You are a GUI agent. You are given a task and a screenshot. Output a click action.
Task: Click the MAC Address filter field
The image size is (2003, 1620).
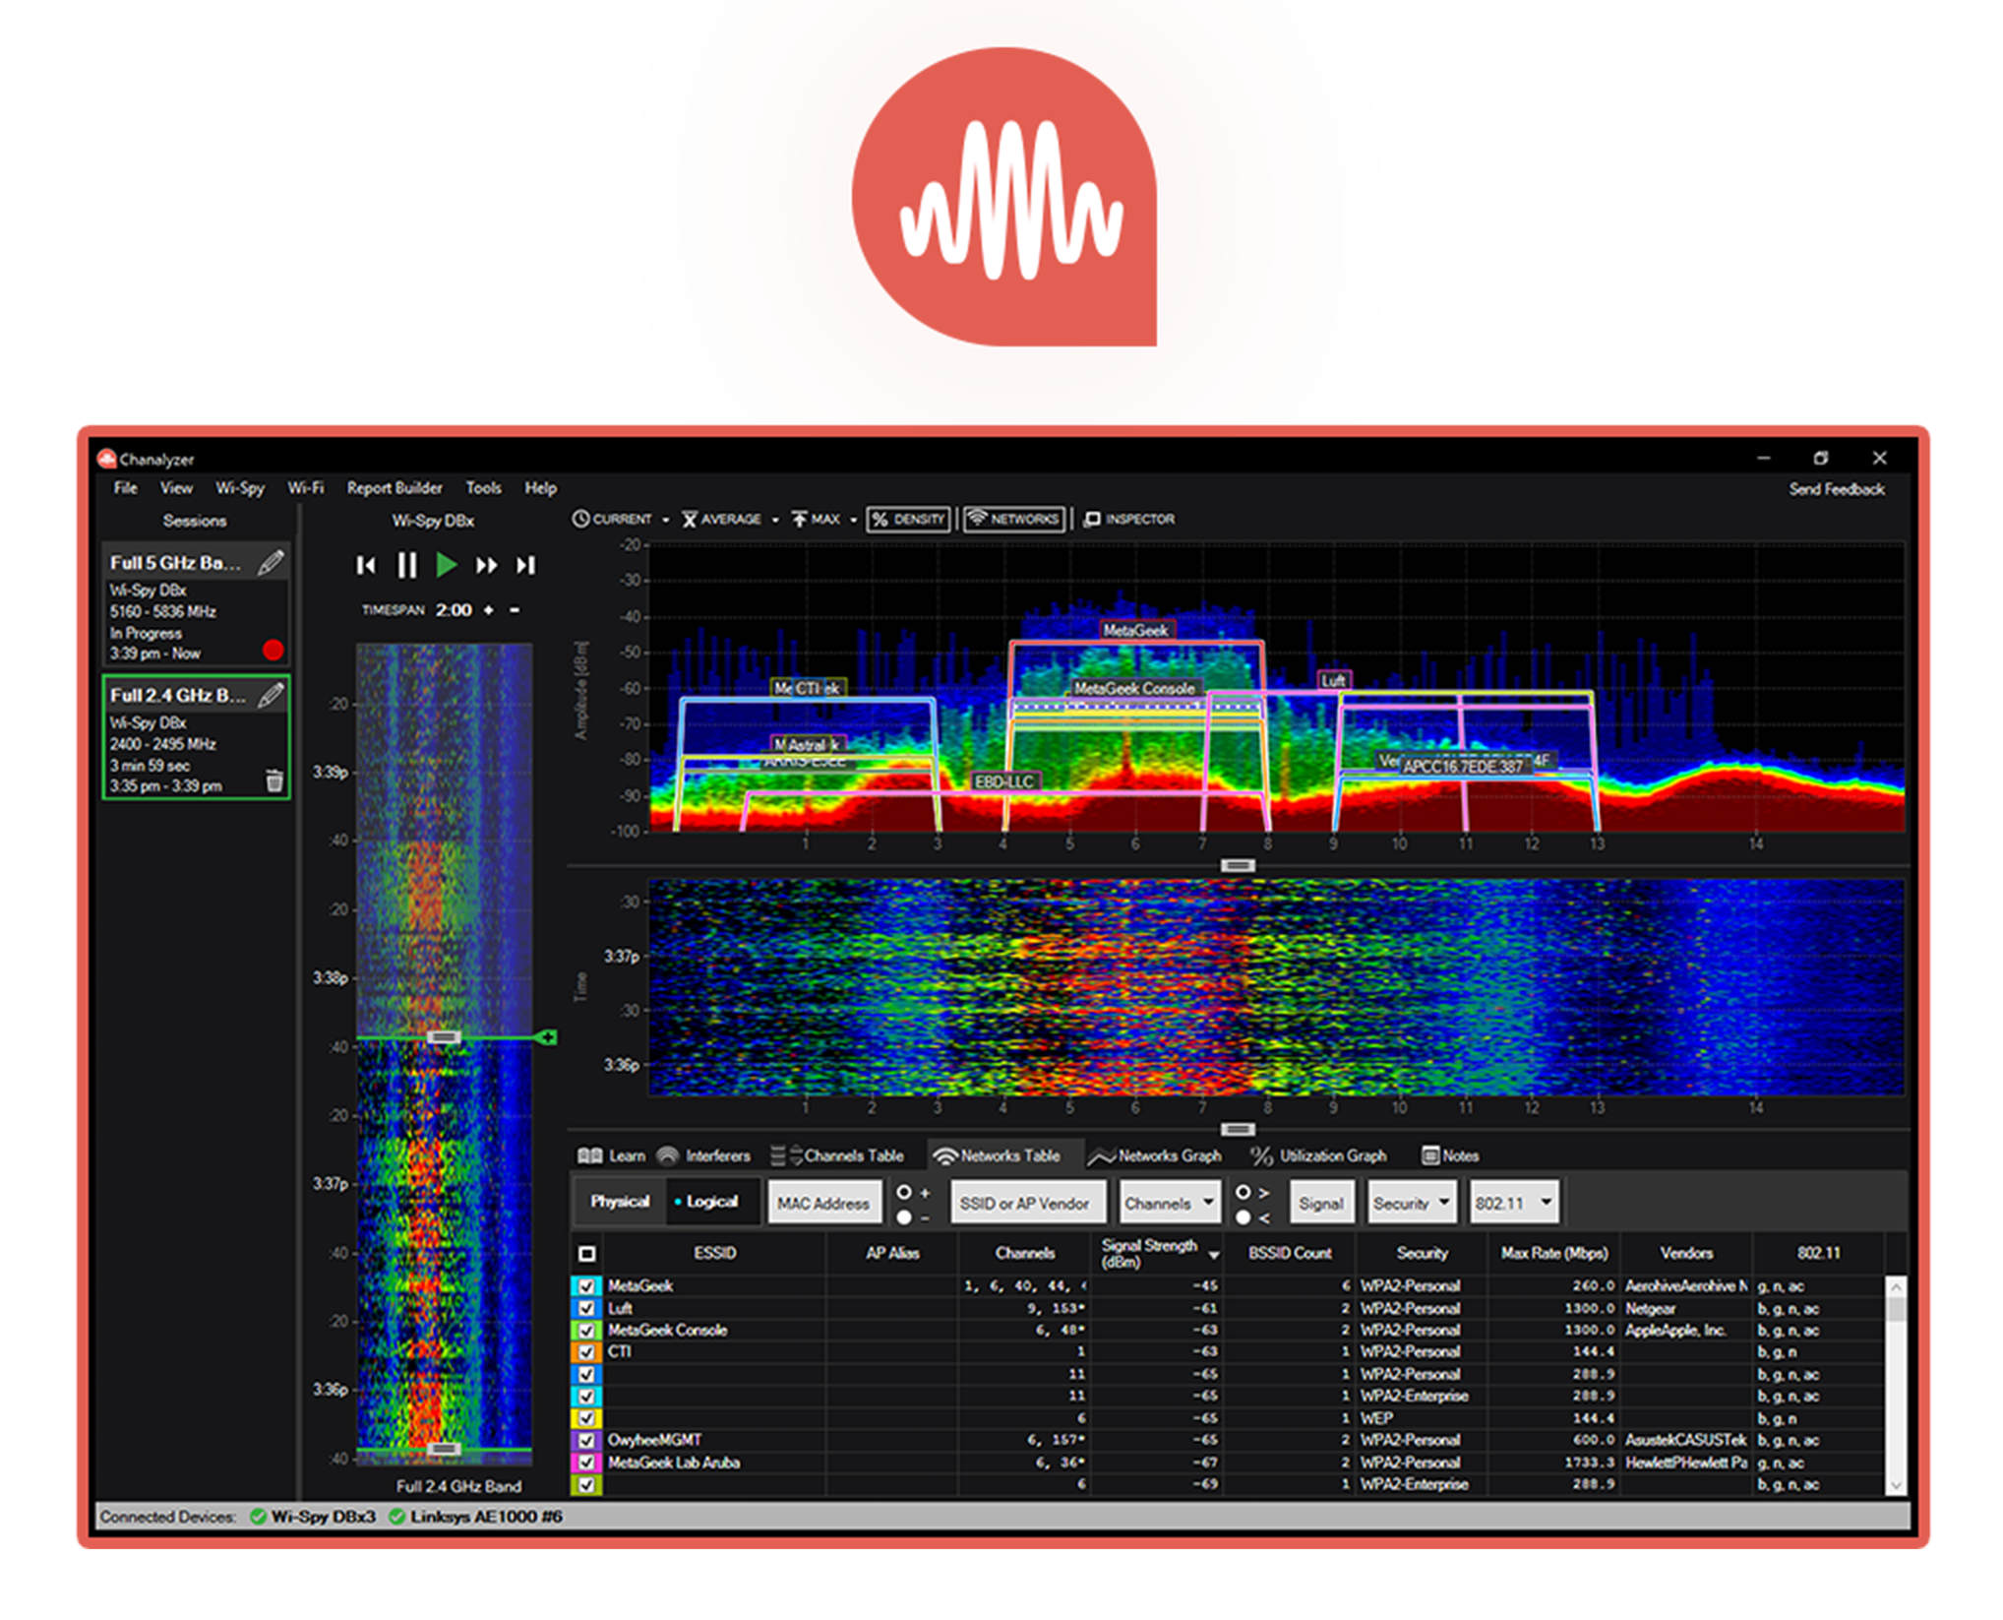click(x=823, y=1203)
